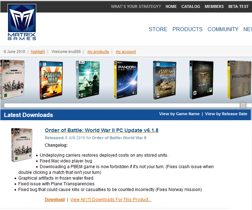Select the Panzer Corps 2 box art

click(x=239, y=80)
